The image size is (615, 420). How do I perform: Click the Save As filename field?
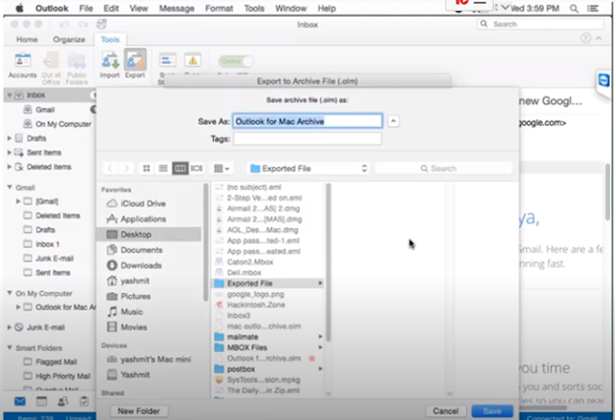(307, 121)
